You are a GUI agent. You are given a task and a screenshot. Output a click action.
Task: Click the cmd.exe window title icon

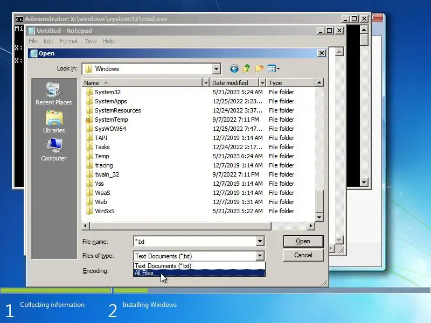(19, 19)
